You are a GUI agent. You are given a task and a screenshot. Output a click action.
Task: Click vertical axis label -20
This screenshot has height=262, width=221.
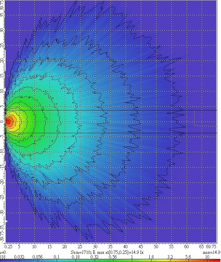tap(2, 182)
